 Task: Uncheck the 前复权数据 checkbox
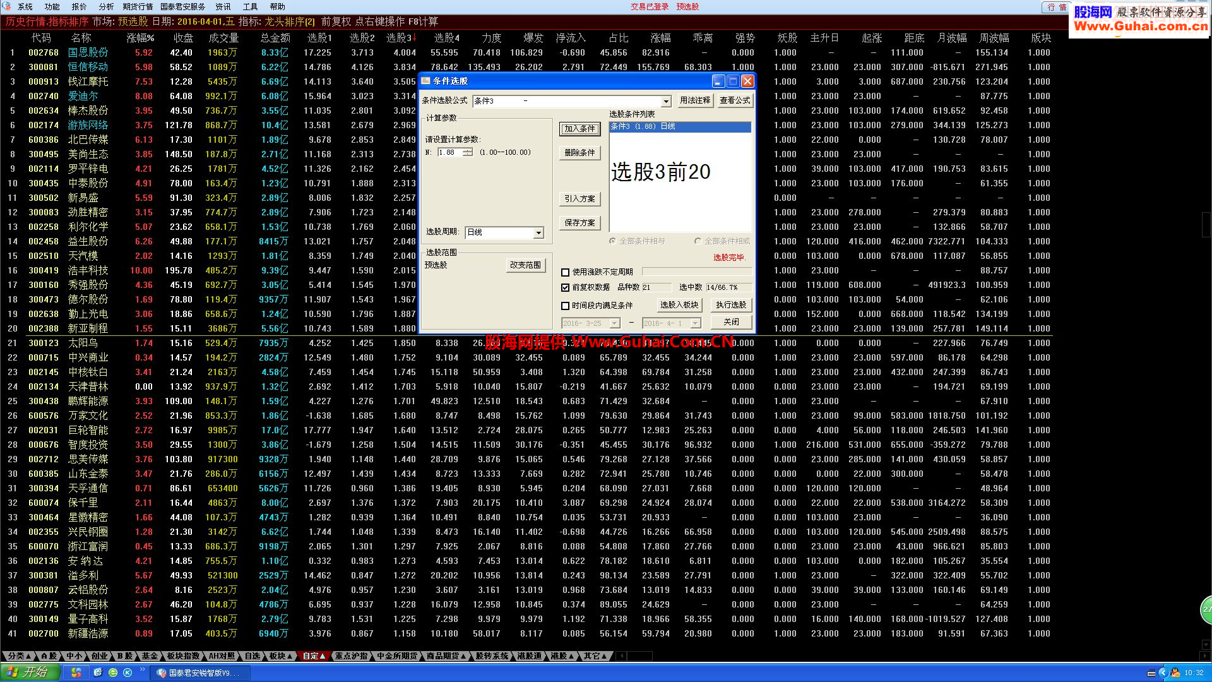[565, 287]
